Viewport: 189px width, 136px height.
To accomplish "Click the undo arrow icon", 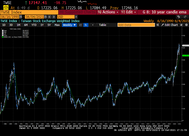I will point(179,17).
